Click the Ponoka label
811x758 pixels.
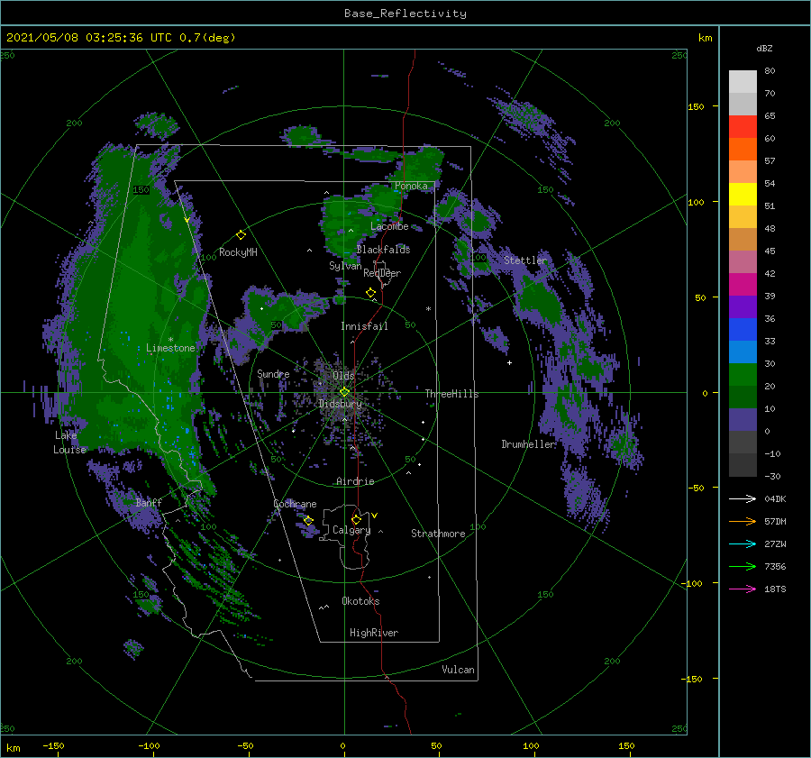click(x=411, y=186)
